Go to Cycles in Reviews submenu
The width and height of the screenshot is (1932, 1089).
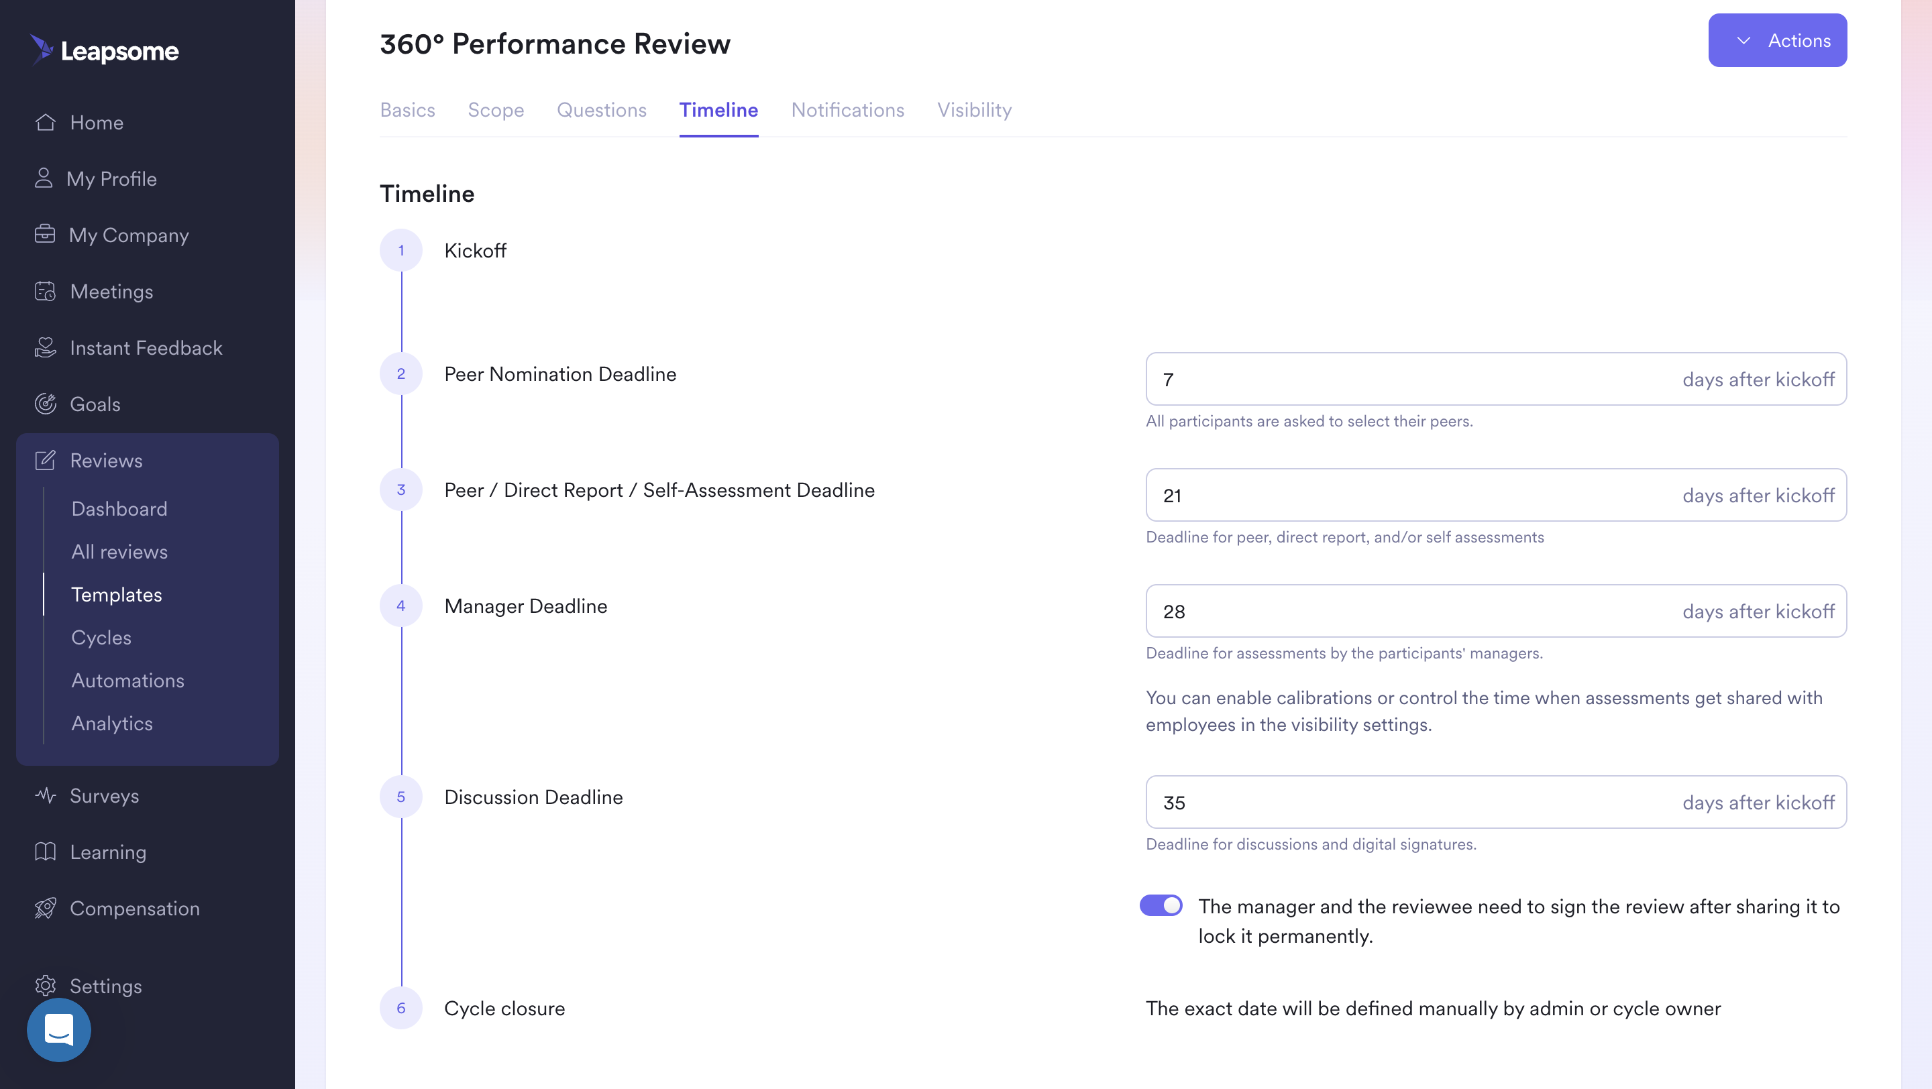click(x=101, y=637)
